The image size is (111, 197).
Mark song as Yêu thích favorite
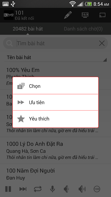tap(55, 119)
